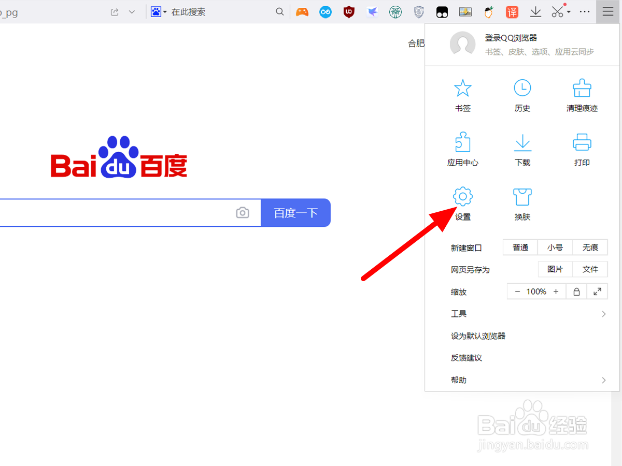Click the share page icon in the address bar
622x466 pixels.
point(115,12)
